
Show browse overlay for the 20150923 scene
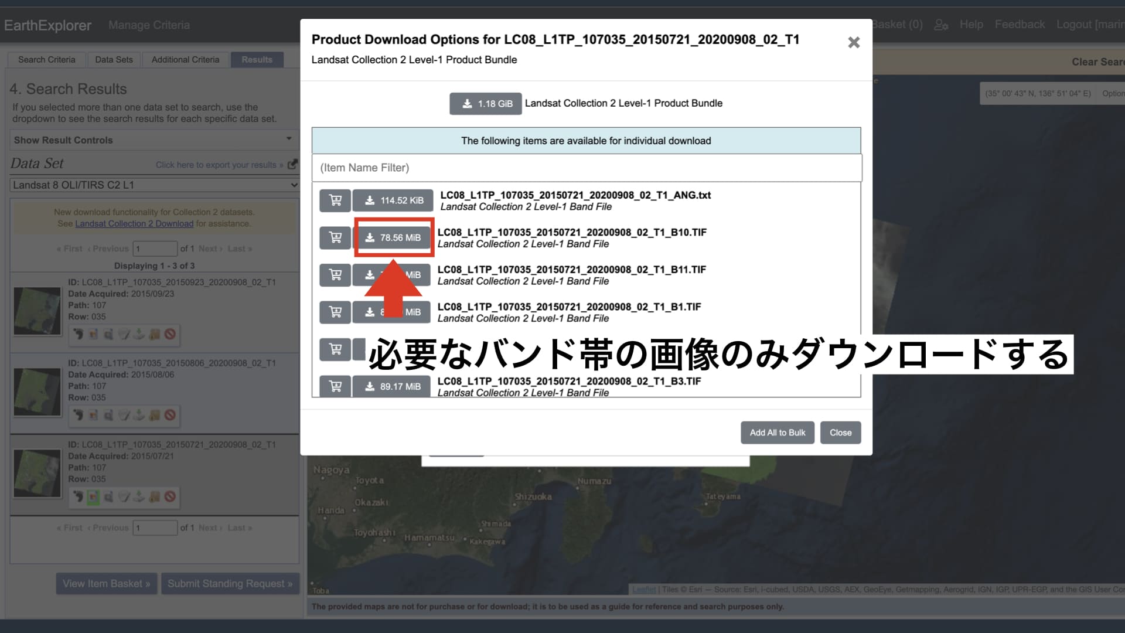93,334
